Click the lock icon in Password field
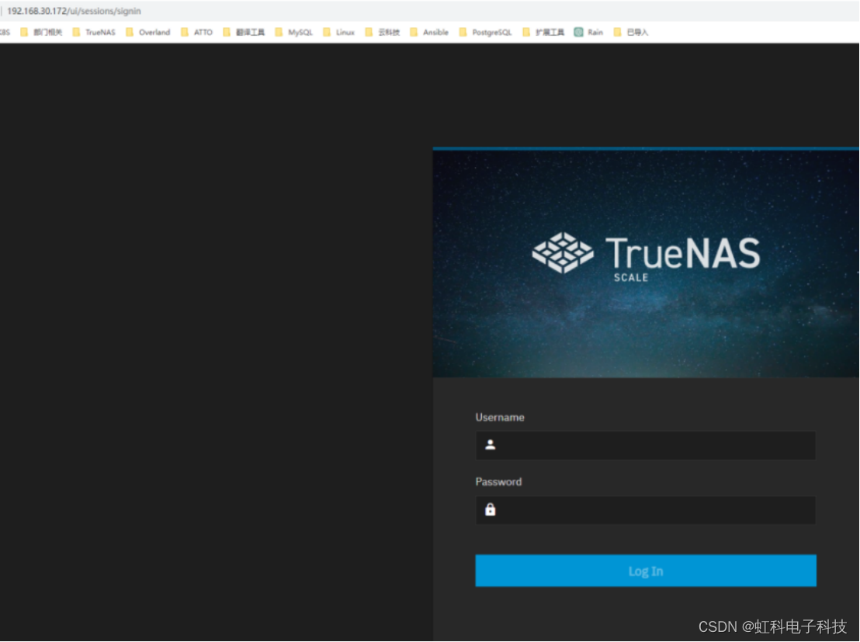The image size is (860, 642). click(491, 510)
